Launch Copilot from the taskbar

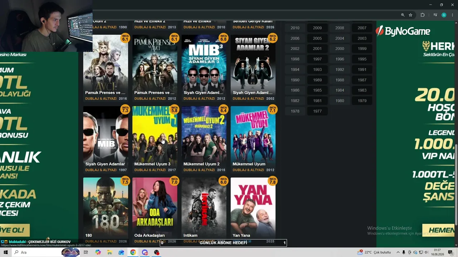(x=98, y=252)
